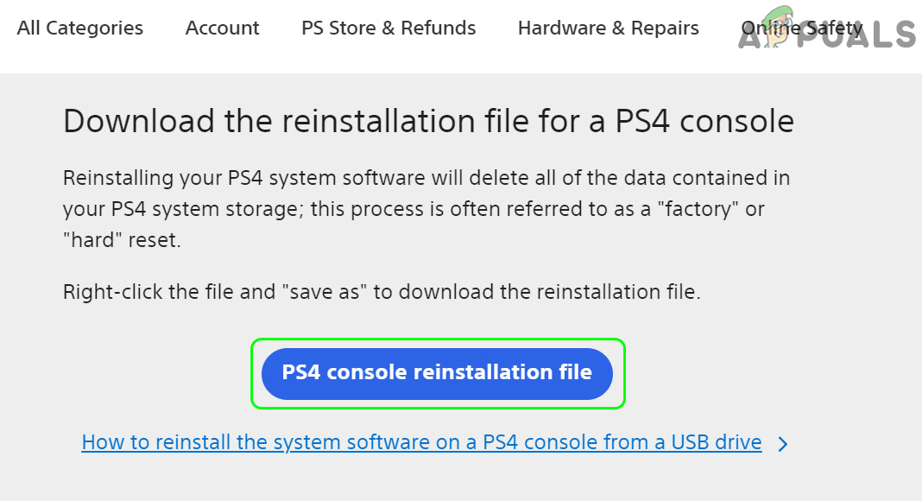Click the '"hard" reset' text line
The width and height of the screenshot is (922, 501).
122,241
